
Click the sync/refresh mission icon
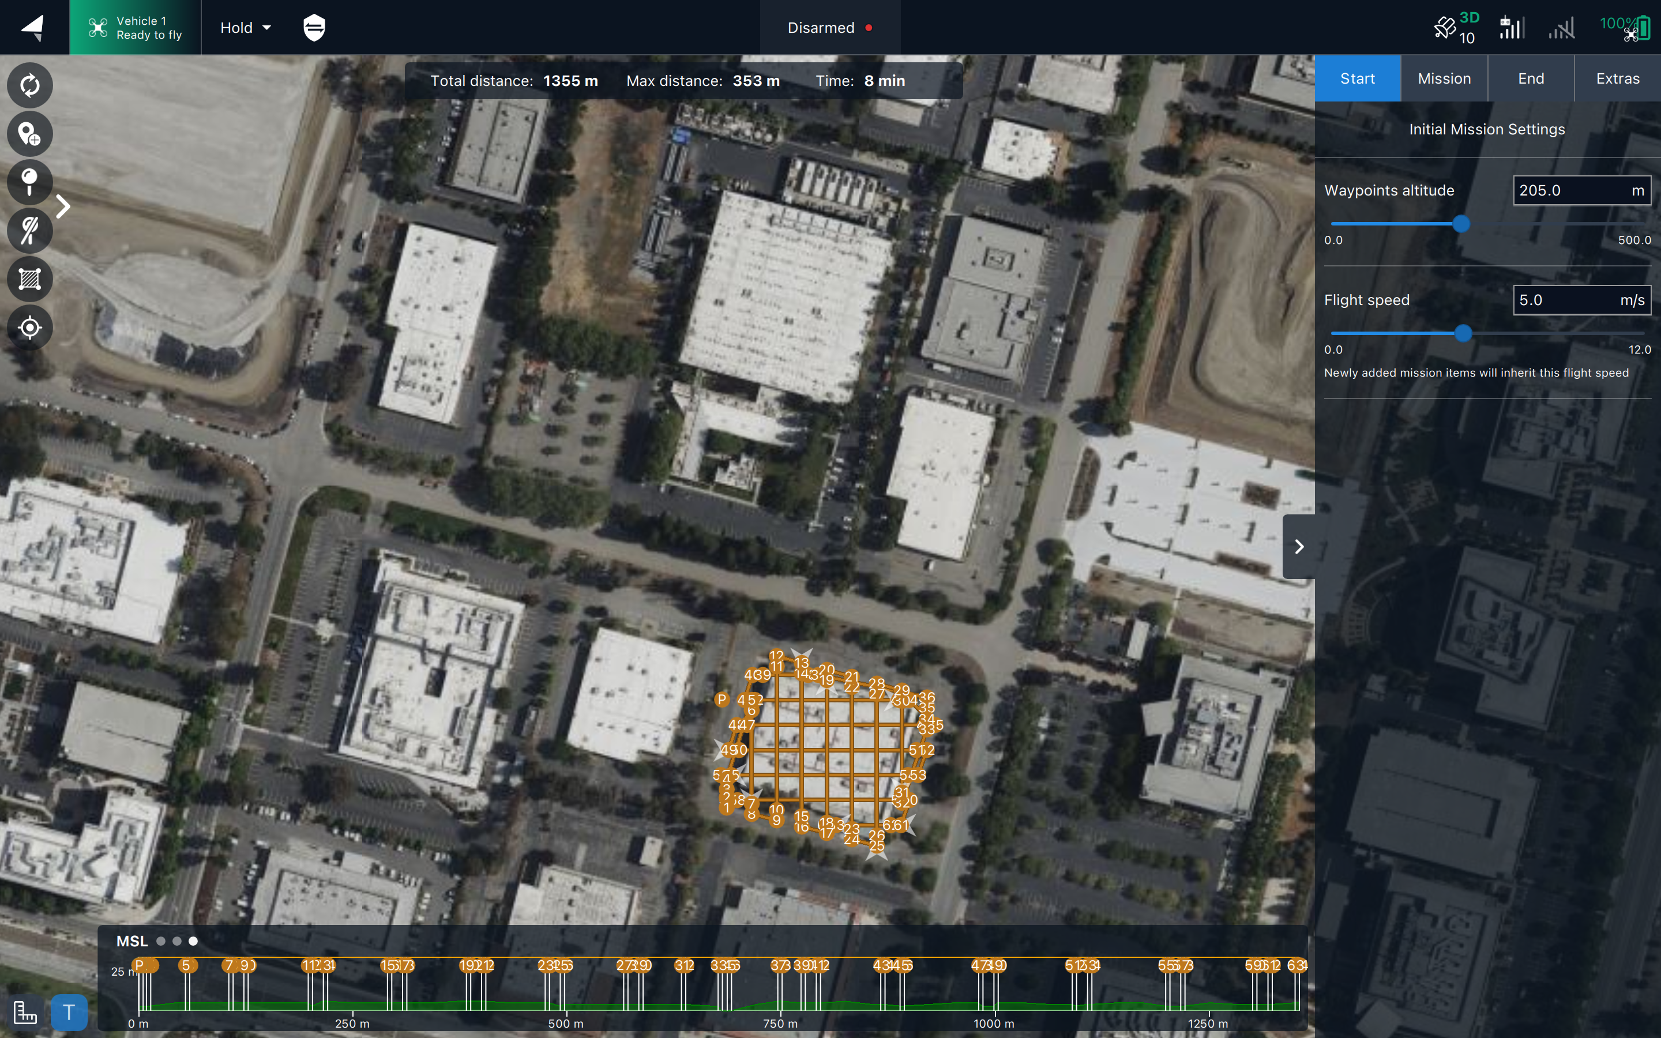point(29,85)
